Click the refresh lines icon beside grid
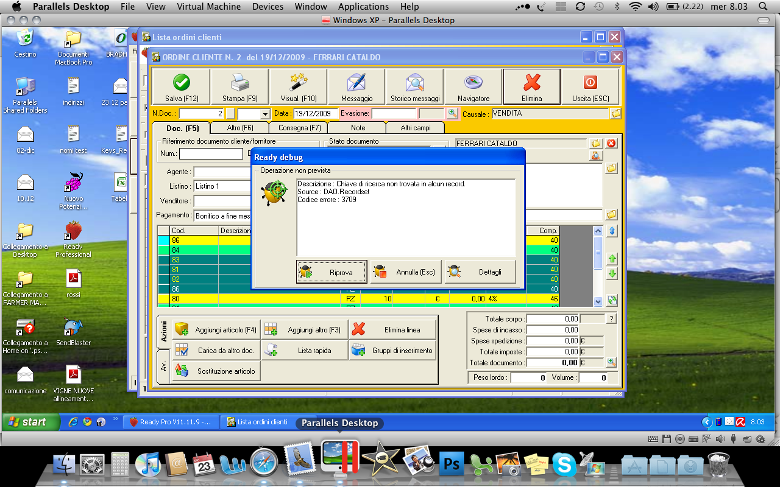Screen dimensions: 780x487 point(612,300)
